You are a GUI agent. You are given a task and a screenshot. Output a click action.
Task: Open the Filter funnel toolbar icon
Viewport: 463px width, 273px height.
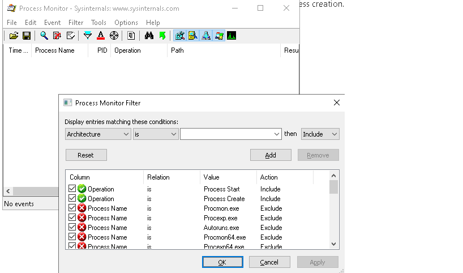[88, 36]
